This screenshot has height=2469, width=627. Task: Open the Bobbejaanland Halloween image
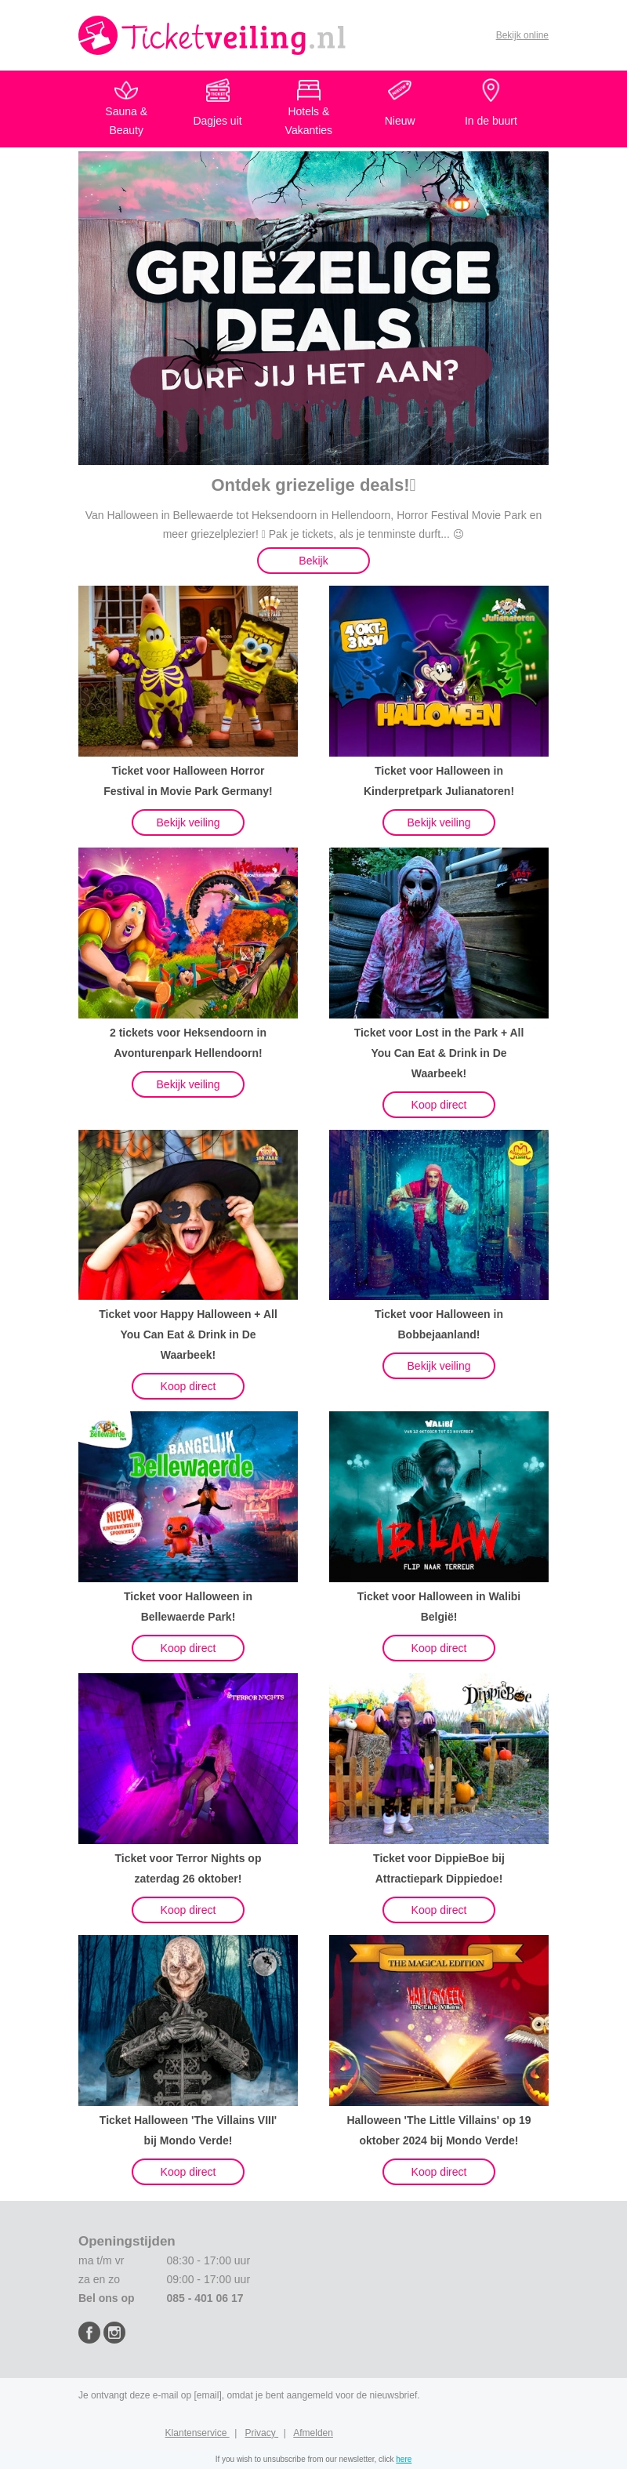pos(439,1215)
